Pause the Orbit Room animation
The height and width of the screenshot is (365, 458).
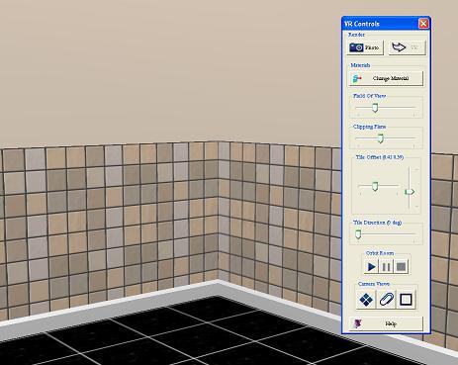pyautogui.click(x=387, y=266)
